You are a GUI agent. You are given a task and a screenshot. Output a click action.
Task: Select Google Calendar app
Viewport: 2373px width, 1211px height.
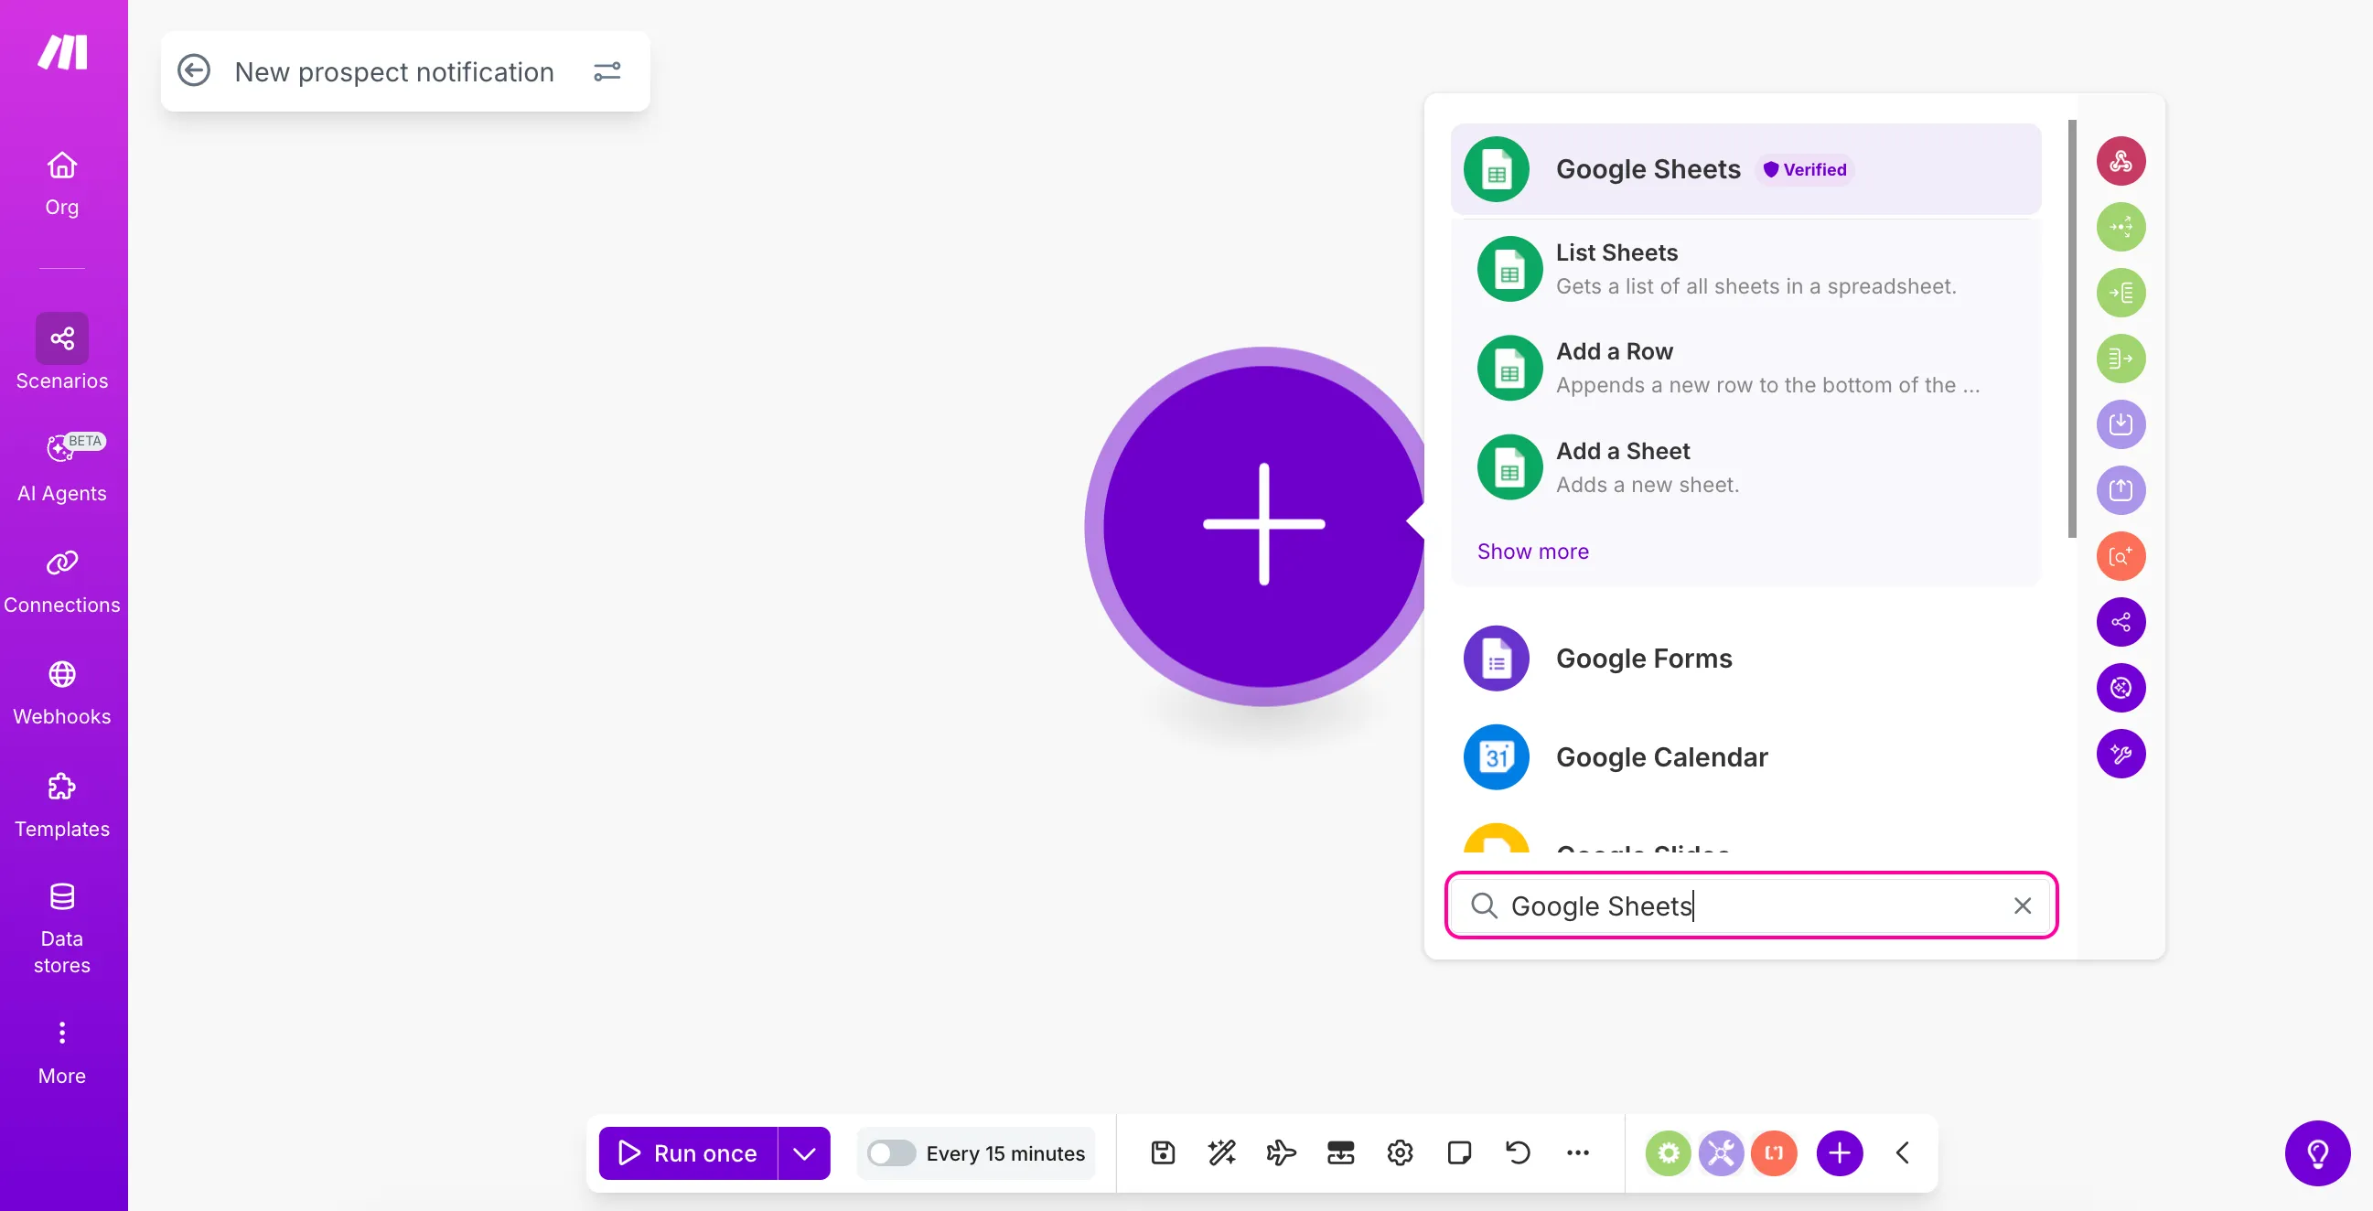point(1745,757)
